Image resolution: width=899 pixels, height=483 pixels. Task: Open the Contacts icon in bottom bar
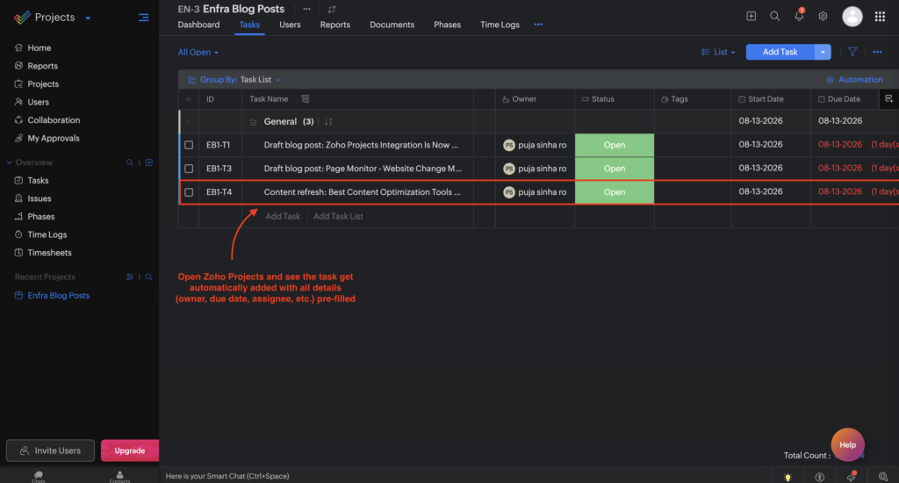pyautogui.click(x=119, y=476)
